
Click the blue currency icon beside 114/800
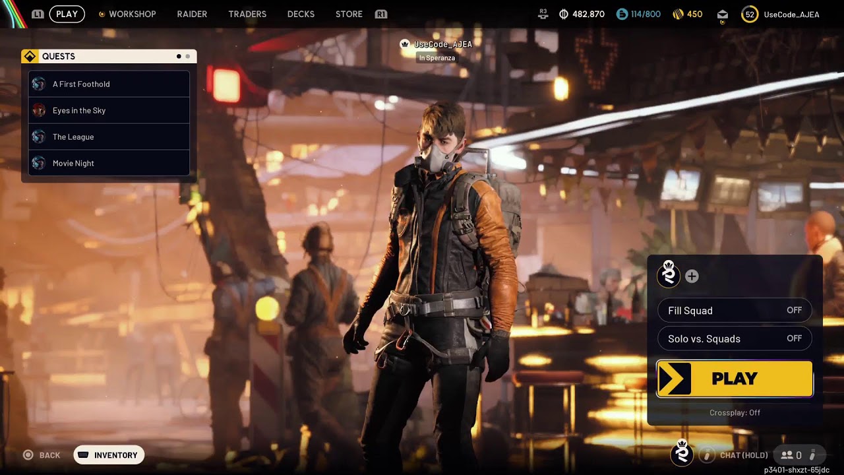click(x=622, y=14)
